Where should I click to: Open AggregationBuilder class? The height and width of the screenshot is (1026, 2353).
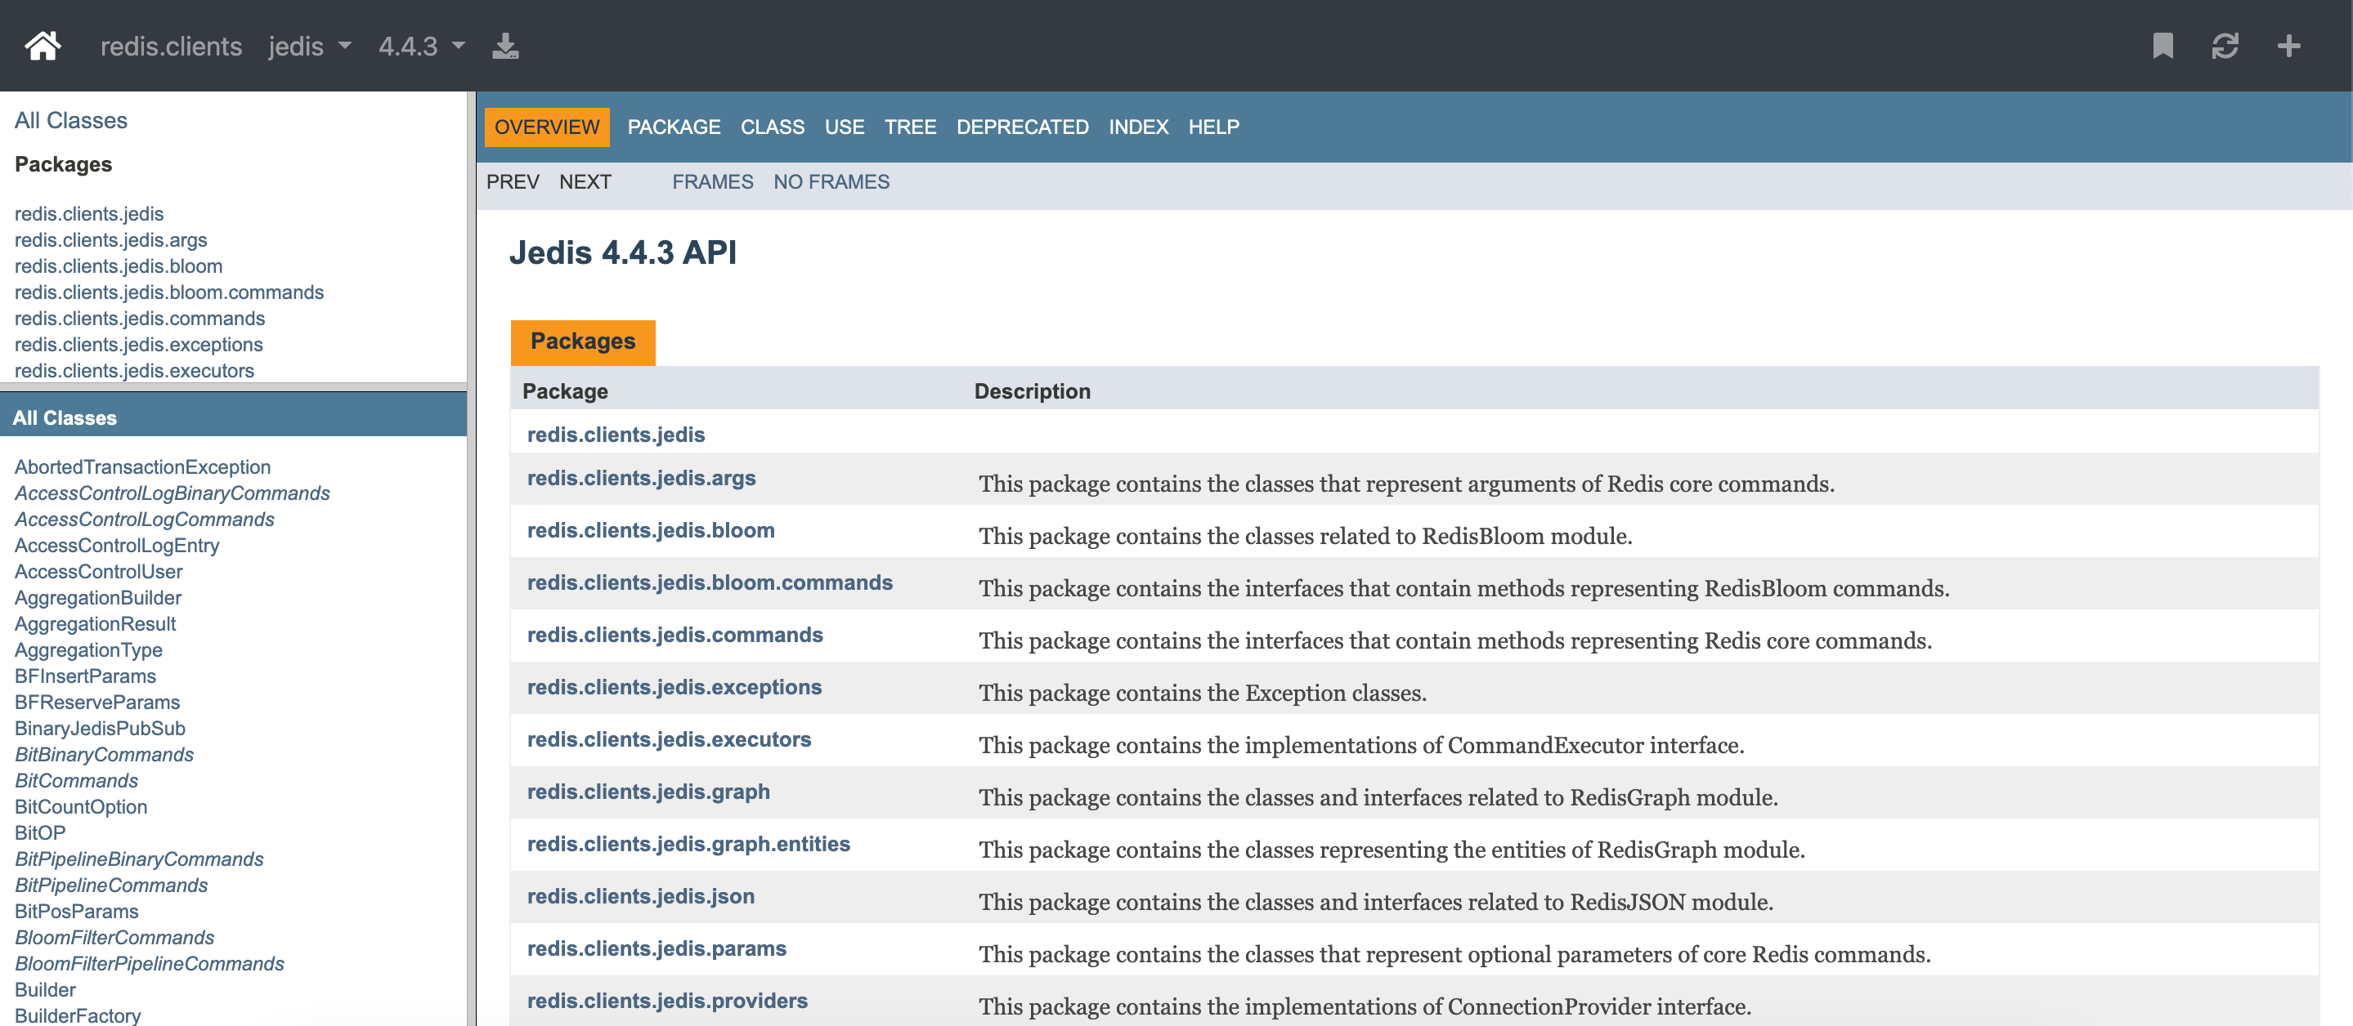pyautogui.click(x=98, y=598)
